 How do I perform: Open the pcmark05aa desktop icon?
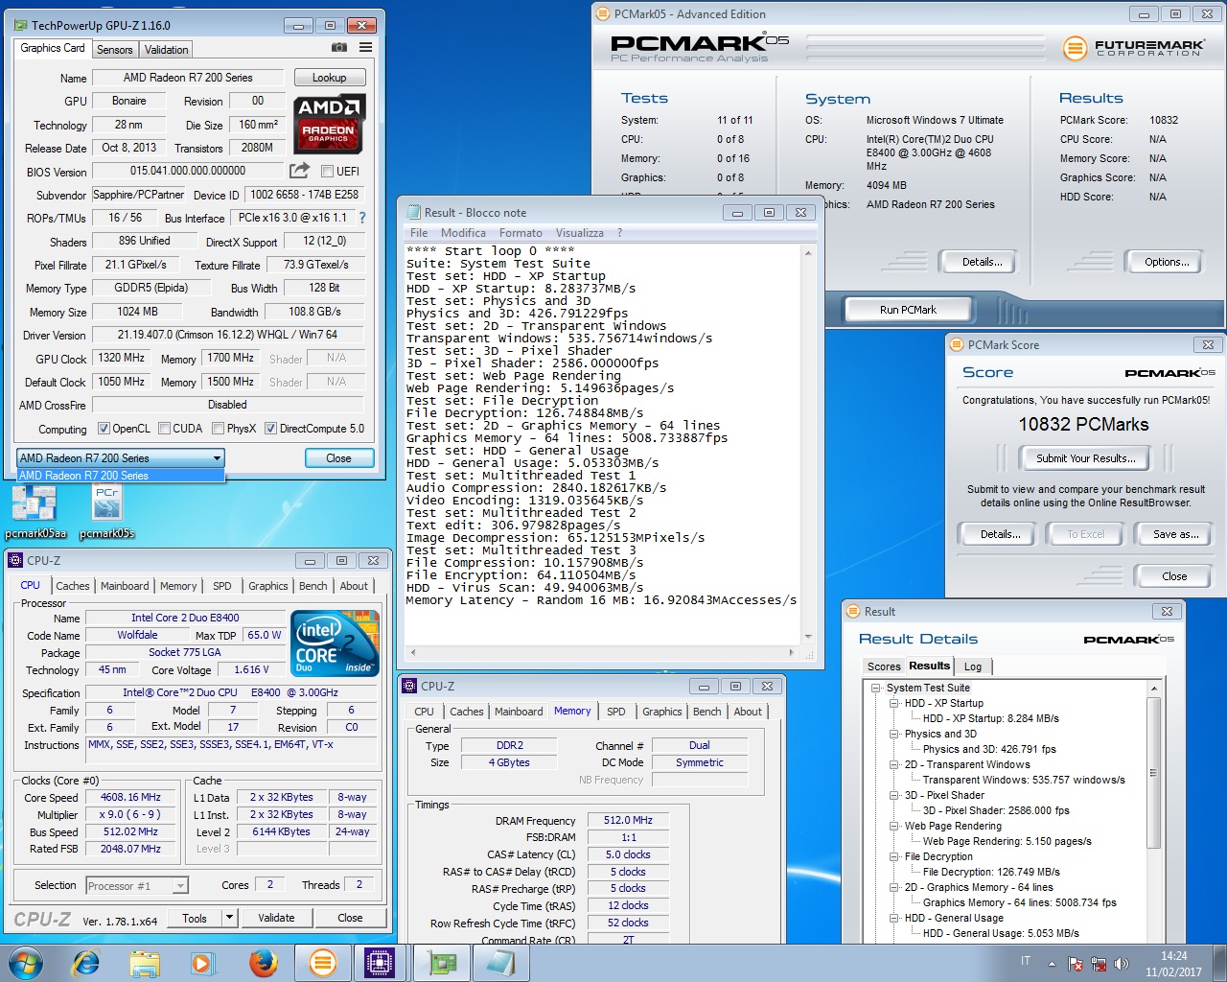pyautogui.click(x=35, y=510)
